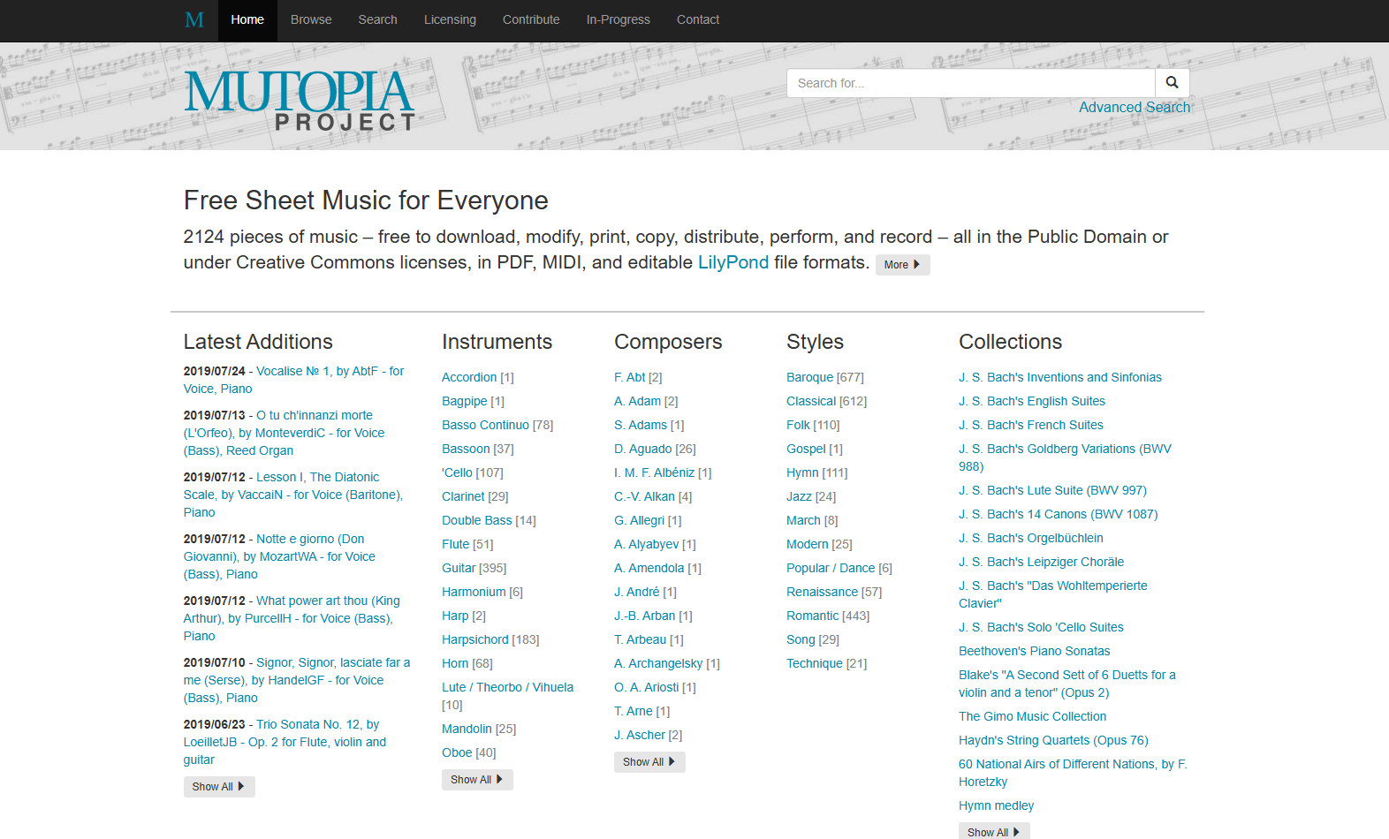Open Beethoven's Piano Sonatas collection
The height and width of the screenshot is (839, 1389).
pos(1034,651)
